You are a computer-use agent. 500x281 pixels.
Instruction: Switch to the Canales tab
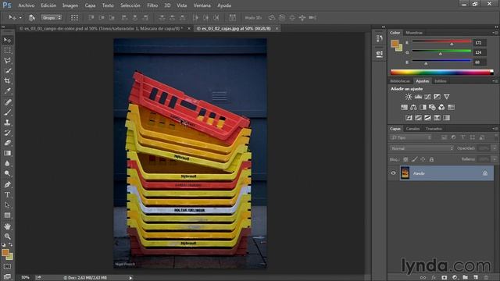point(412,129)
